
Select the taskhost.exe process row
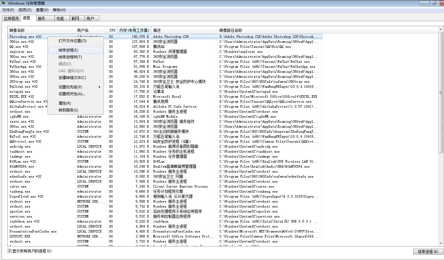[165, 151]
